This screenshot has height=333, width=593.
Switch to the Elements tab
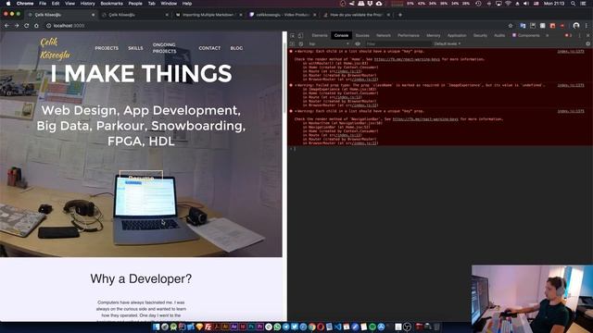click(x=320, y=35)
